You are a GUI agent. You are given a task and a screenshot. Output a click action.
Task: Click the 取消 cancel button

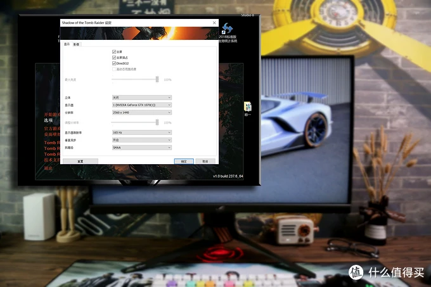click(205, 161)
